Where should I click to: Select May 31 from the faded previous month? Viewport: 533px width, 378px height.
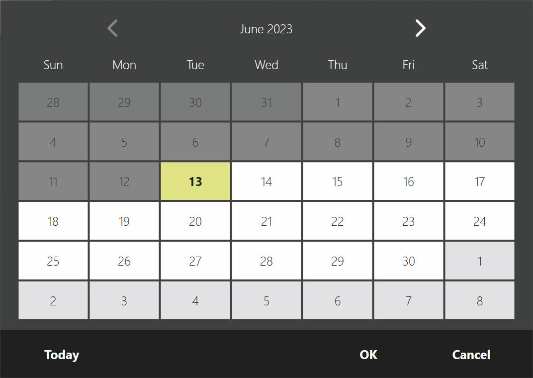[x=266, y=102]
